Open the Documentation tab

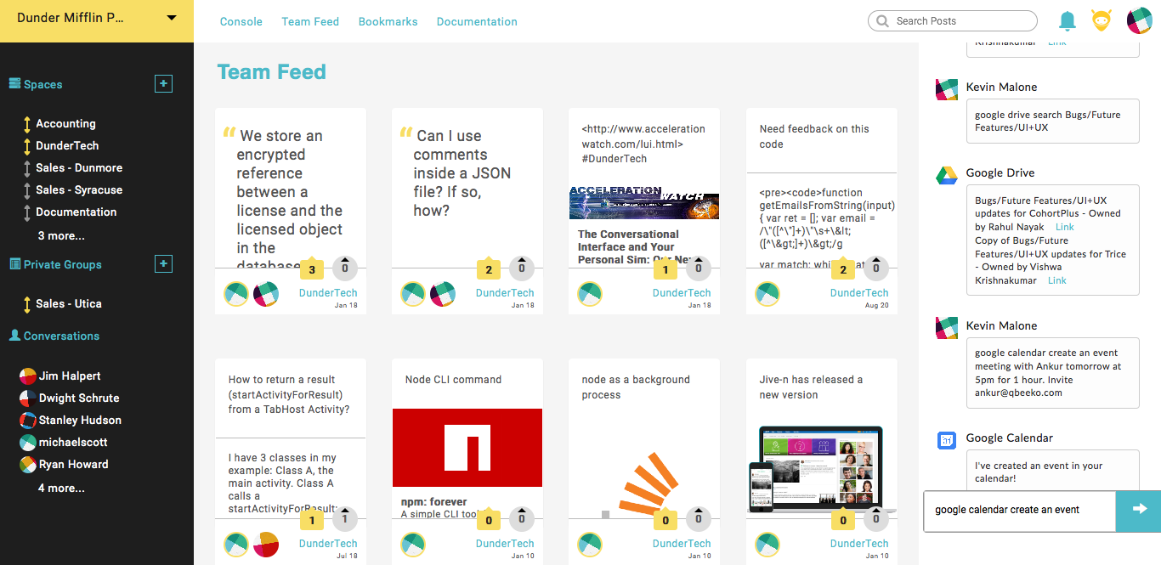pyautogui.click(x=477, y=21)
